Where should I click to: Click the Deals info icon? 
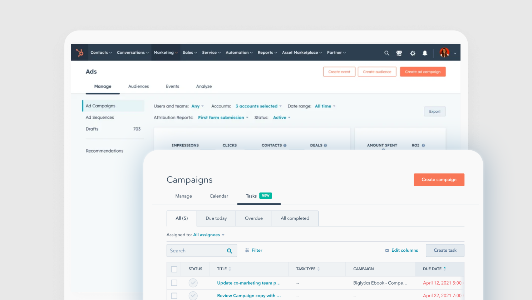325,145
